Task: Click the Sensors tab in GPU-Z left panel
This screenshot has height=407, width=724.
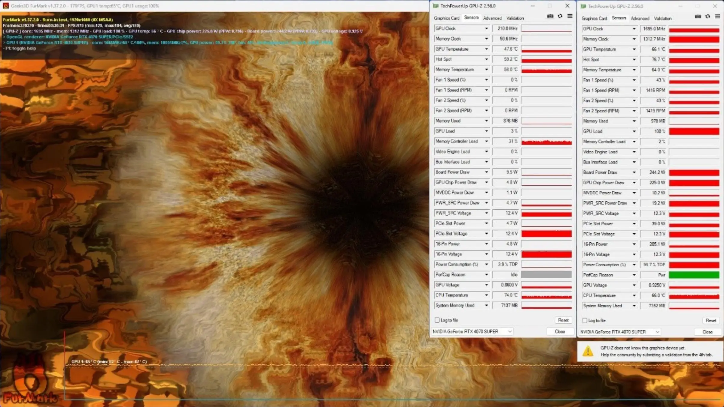Action: [x=470, y=18]
